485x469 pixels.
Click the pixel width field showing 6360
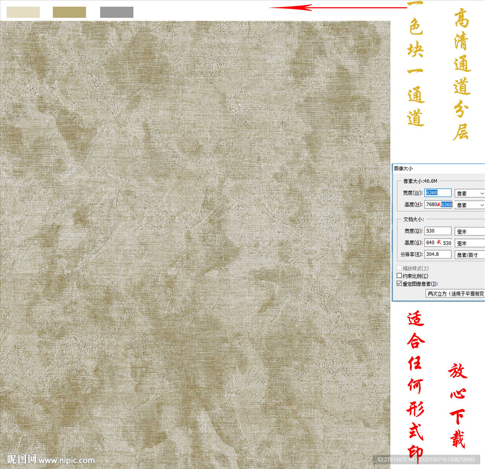[x=438, y=193]
